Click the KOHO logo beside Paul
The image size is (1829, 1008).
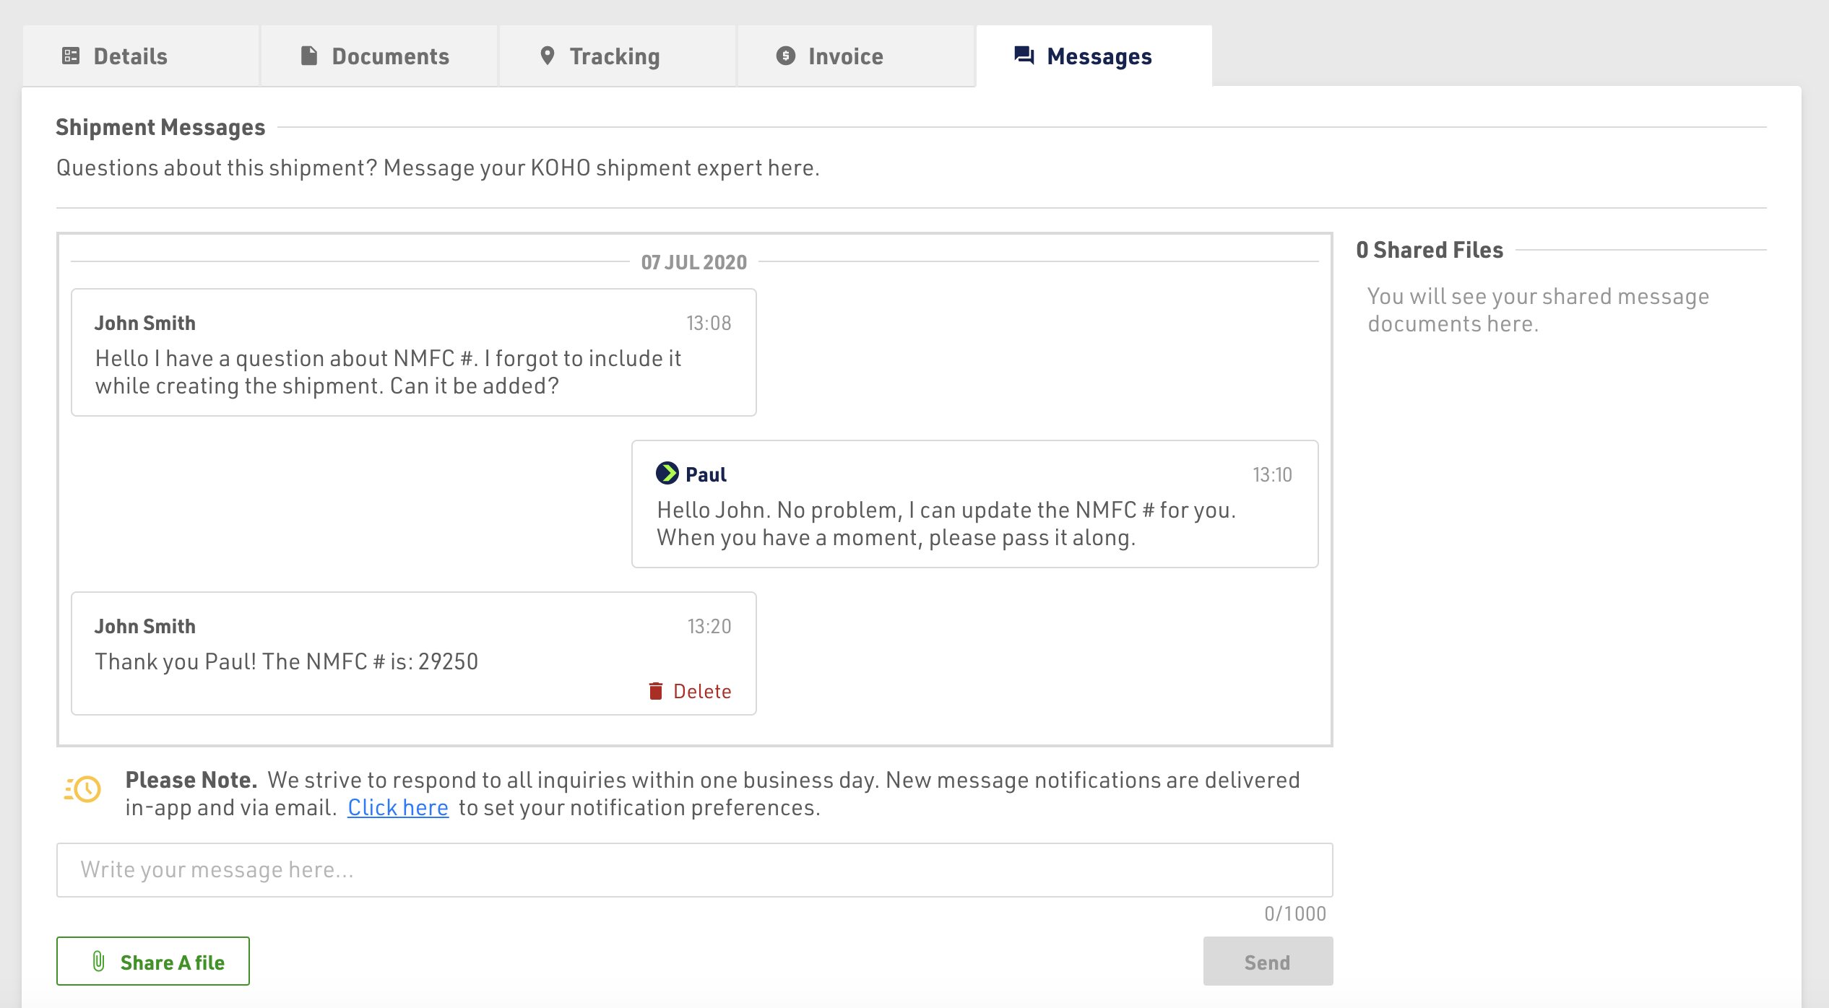tap(667, 474)
